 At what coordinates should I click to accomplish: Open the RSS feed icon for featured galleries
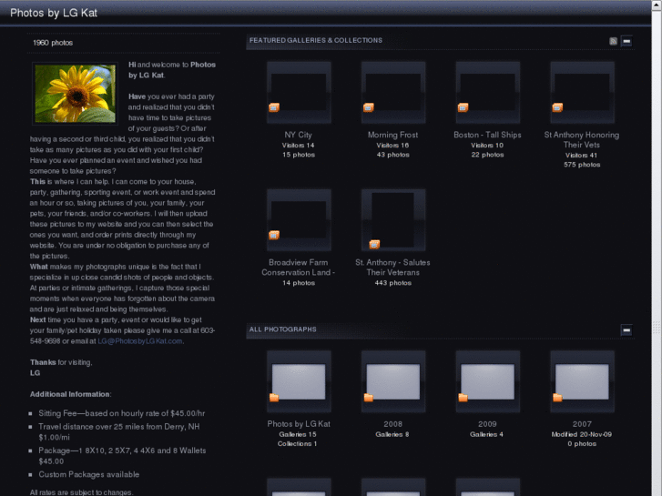tap(613, 41)
